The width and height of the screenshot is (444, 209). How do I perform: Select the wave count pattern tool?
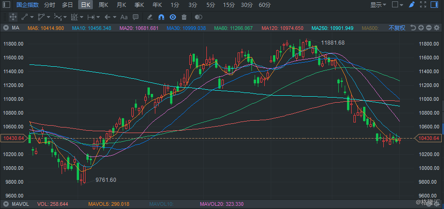tap(57, 17)
